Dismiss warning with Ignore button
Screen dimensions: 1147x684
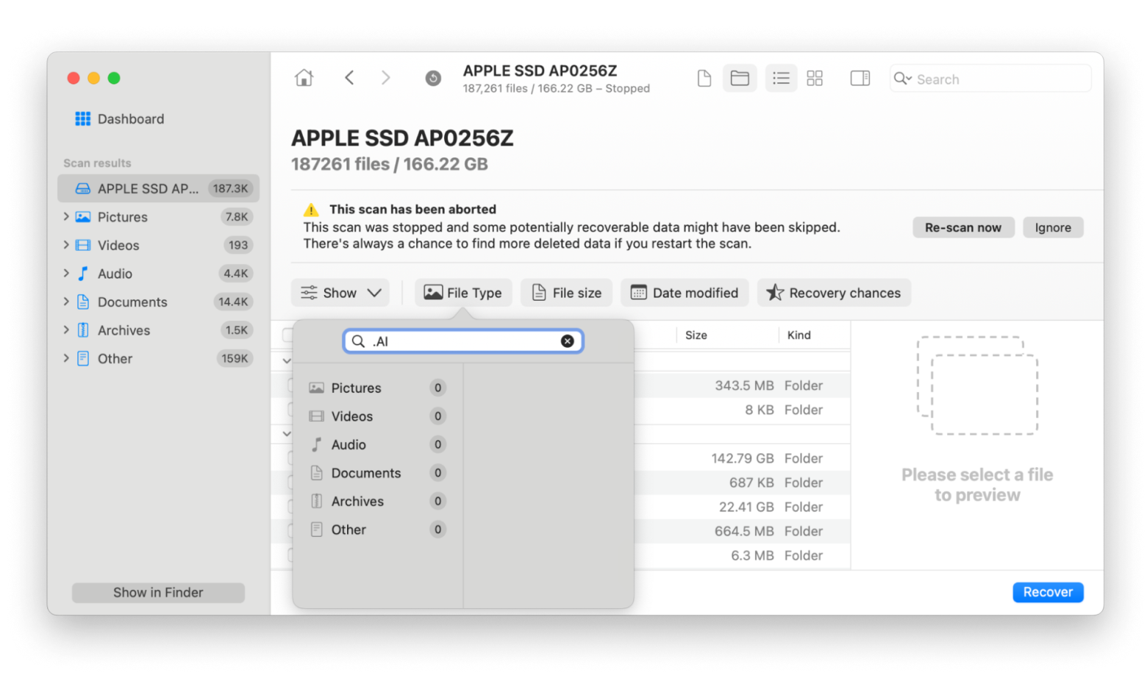point(1053,227)
